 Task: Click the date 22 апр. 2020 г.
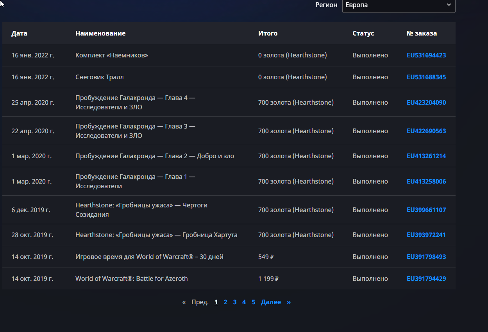[x=33, y=131]
